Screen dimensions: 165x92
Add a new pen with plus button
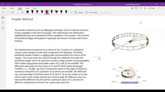click(x=71, y=13)
